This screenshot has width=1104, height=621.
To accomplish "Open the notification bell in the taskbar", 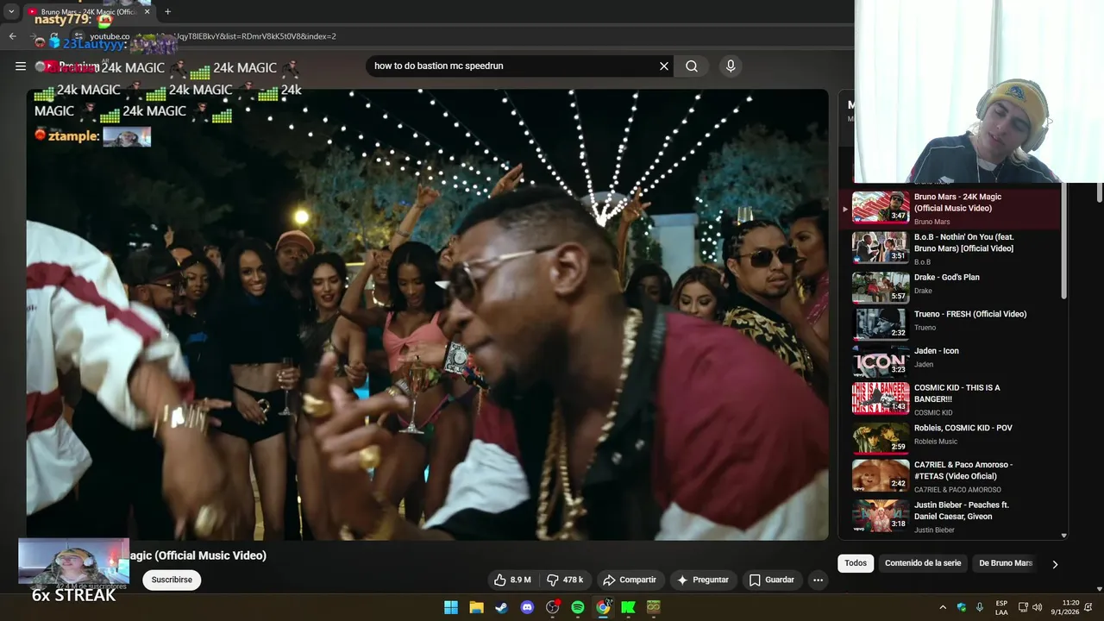I will pyautogui.click(x=1088, y=607).
